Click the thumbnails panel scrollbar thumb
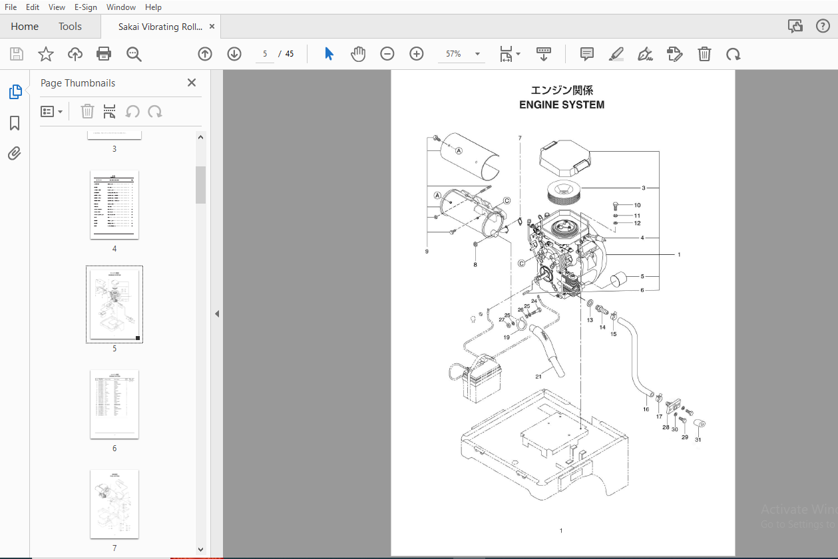The height and width of the screenshot is (559, 838). 200,185
